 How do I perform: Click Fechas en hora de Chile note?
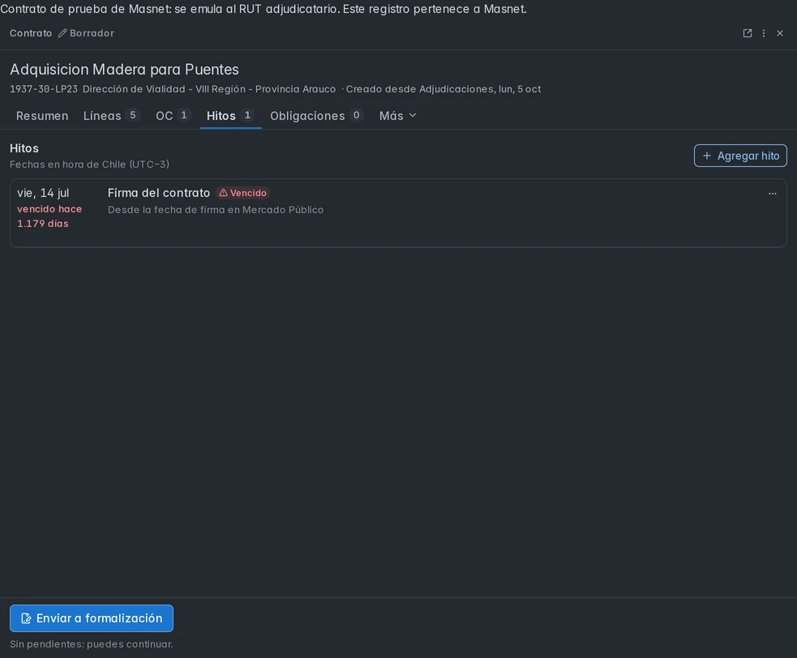point(89,164)
